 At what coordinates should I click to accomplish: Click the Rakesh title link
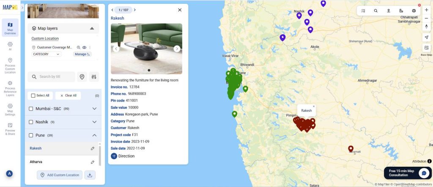tap(118, 18)
